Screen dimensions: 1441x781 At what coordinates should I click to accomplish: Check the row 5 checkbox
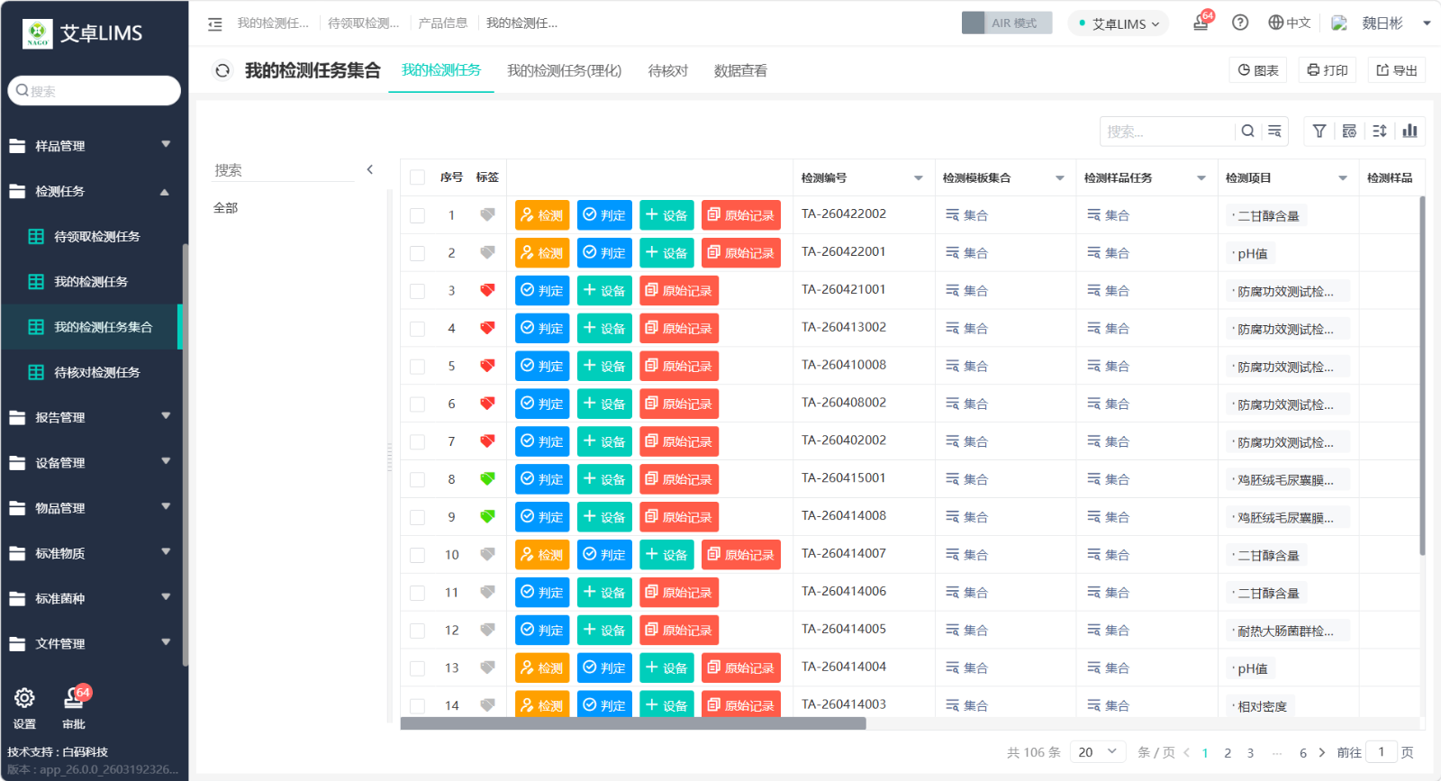click(417, 367)
